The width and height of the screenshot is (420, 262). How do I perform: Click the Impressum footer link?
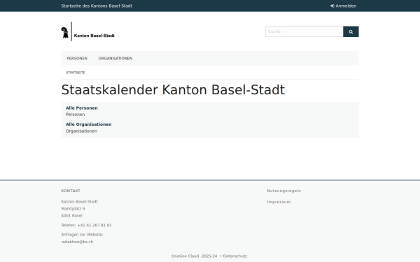279,202
